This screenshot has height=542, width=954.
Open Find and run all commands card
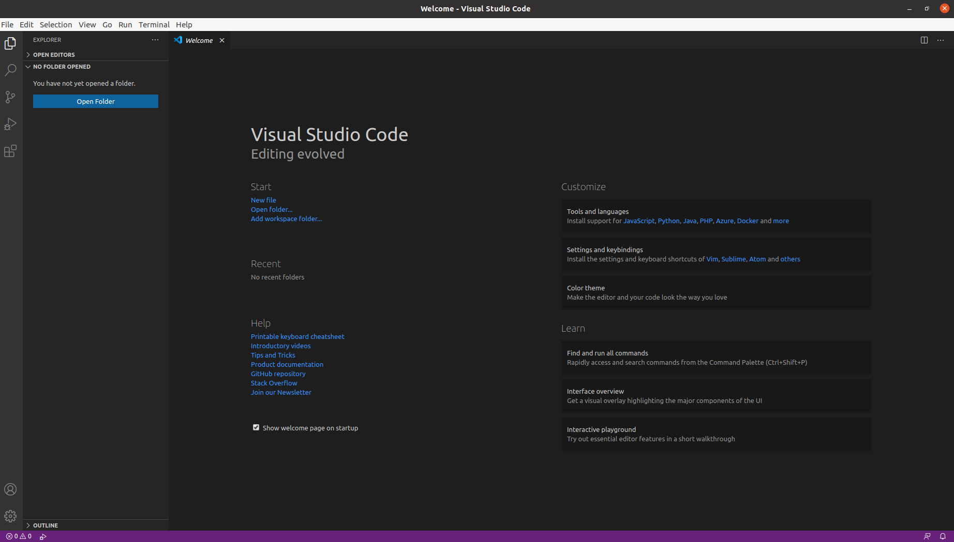tap(716, 358)
